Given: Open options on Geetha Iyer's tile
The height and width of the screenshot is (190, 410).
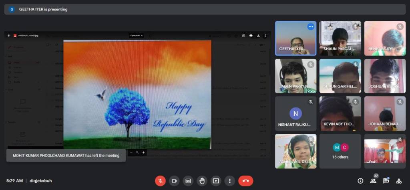Looking at the screenshot, I should (x=311, y=27).
